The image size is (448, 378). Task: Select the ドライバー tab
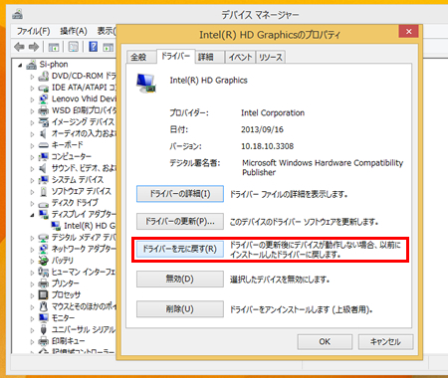coord(175,56)
